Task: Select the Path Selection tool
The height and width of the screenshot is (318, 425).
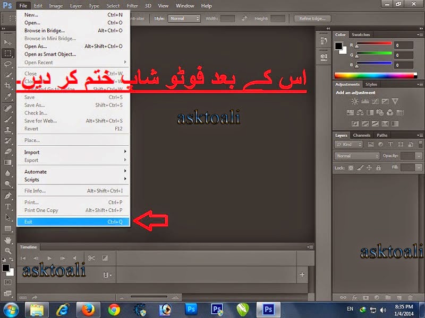Action: (8, 217)
